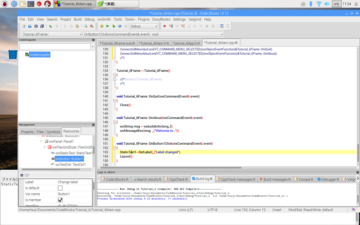Toggle the Is member checkbox

coord(60,200)
